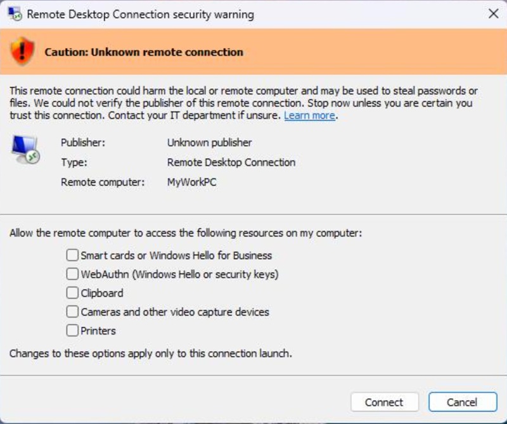Enable Smart cards or Windows Hello for Business
The width and height of the screenshot is (507, 424).
coord(74,255)
